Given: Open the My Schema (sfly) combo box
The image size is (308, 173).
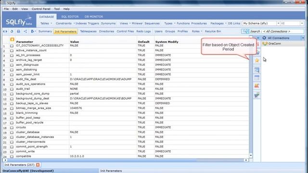Looking at the screenshot, I should (261, 24).
